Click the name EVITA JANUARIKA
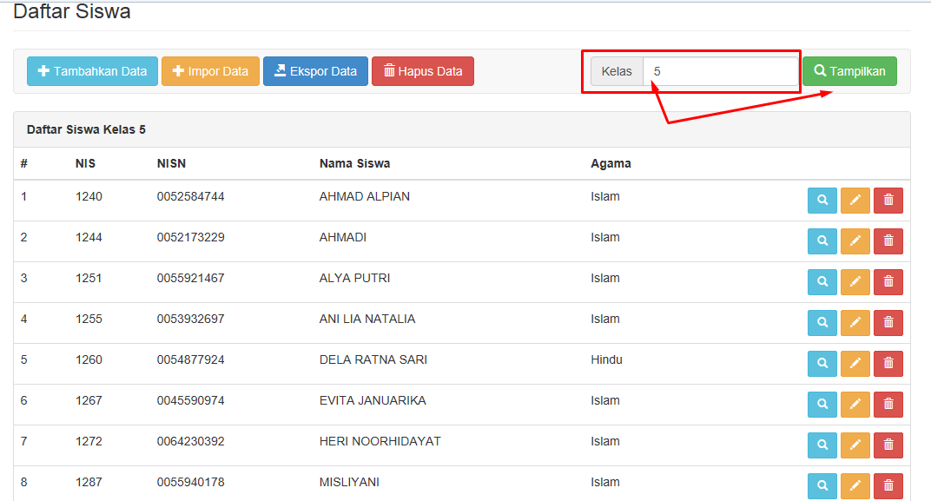 [373, 400]
